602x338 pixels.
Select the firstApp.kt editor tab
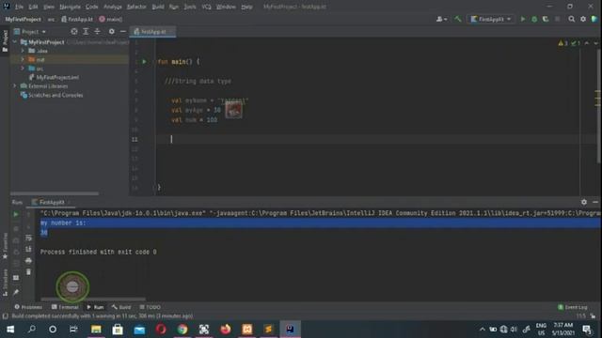tap(152, 31)
